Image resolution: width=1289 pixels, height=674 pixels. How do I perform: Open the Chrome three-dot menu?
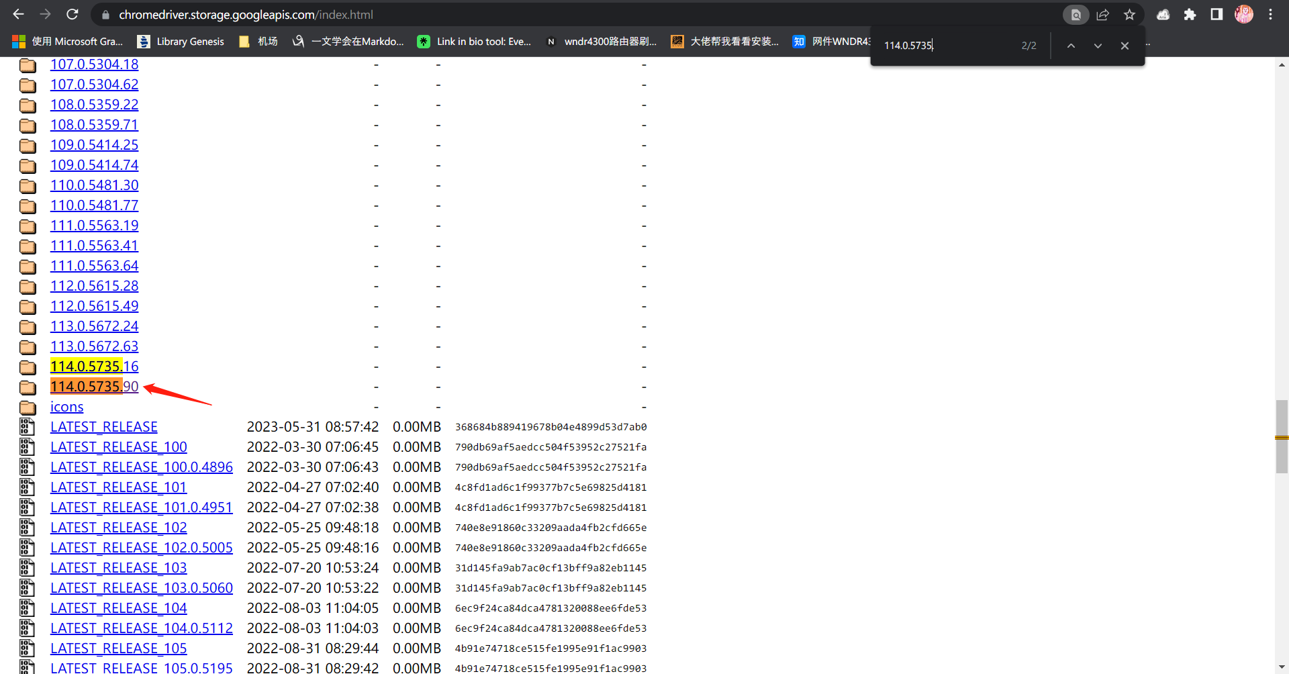(1270, 15)
